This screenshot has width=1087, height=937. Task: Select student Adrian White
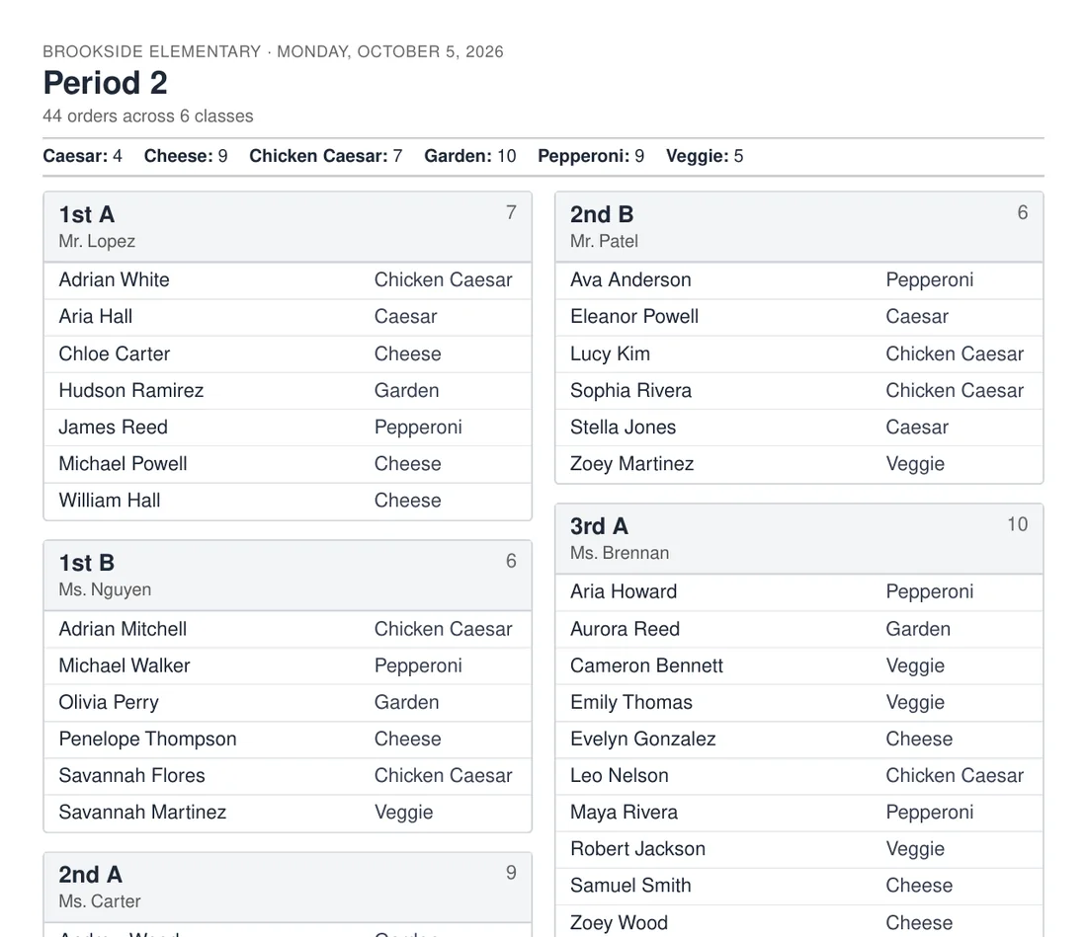(115, 279)
